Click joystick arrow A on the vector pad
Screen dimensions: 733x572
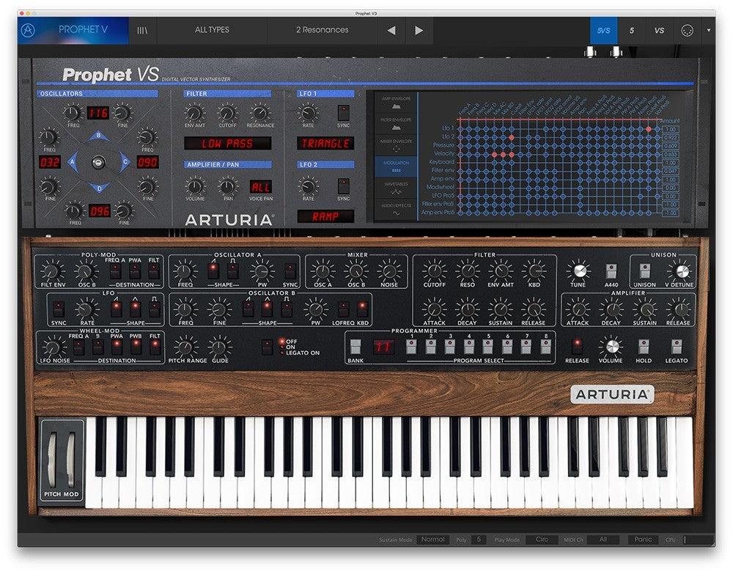pyautogui.click(x=73, y=162)
